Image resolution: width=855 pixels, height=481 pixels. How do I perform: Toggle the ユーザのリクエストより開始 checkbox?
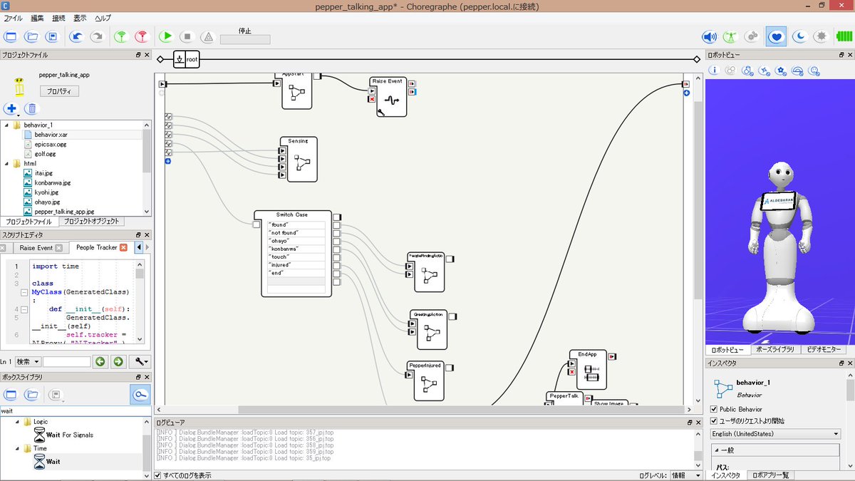coord(714,421)
